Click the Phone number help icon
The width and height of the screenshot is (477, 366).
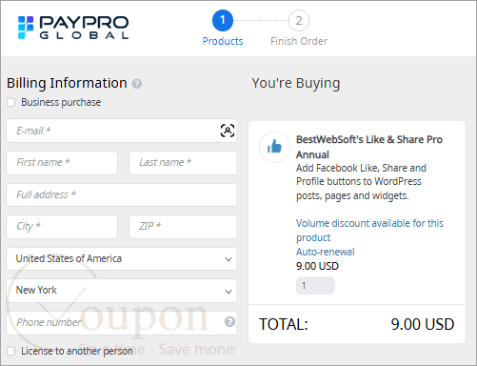click(229, 322)
